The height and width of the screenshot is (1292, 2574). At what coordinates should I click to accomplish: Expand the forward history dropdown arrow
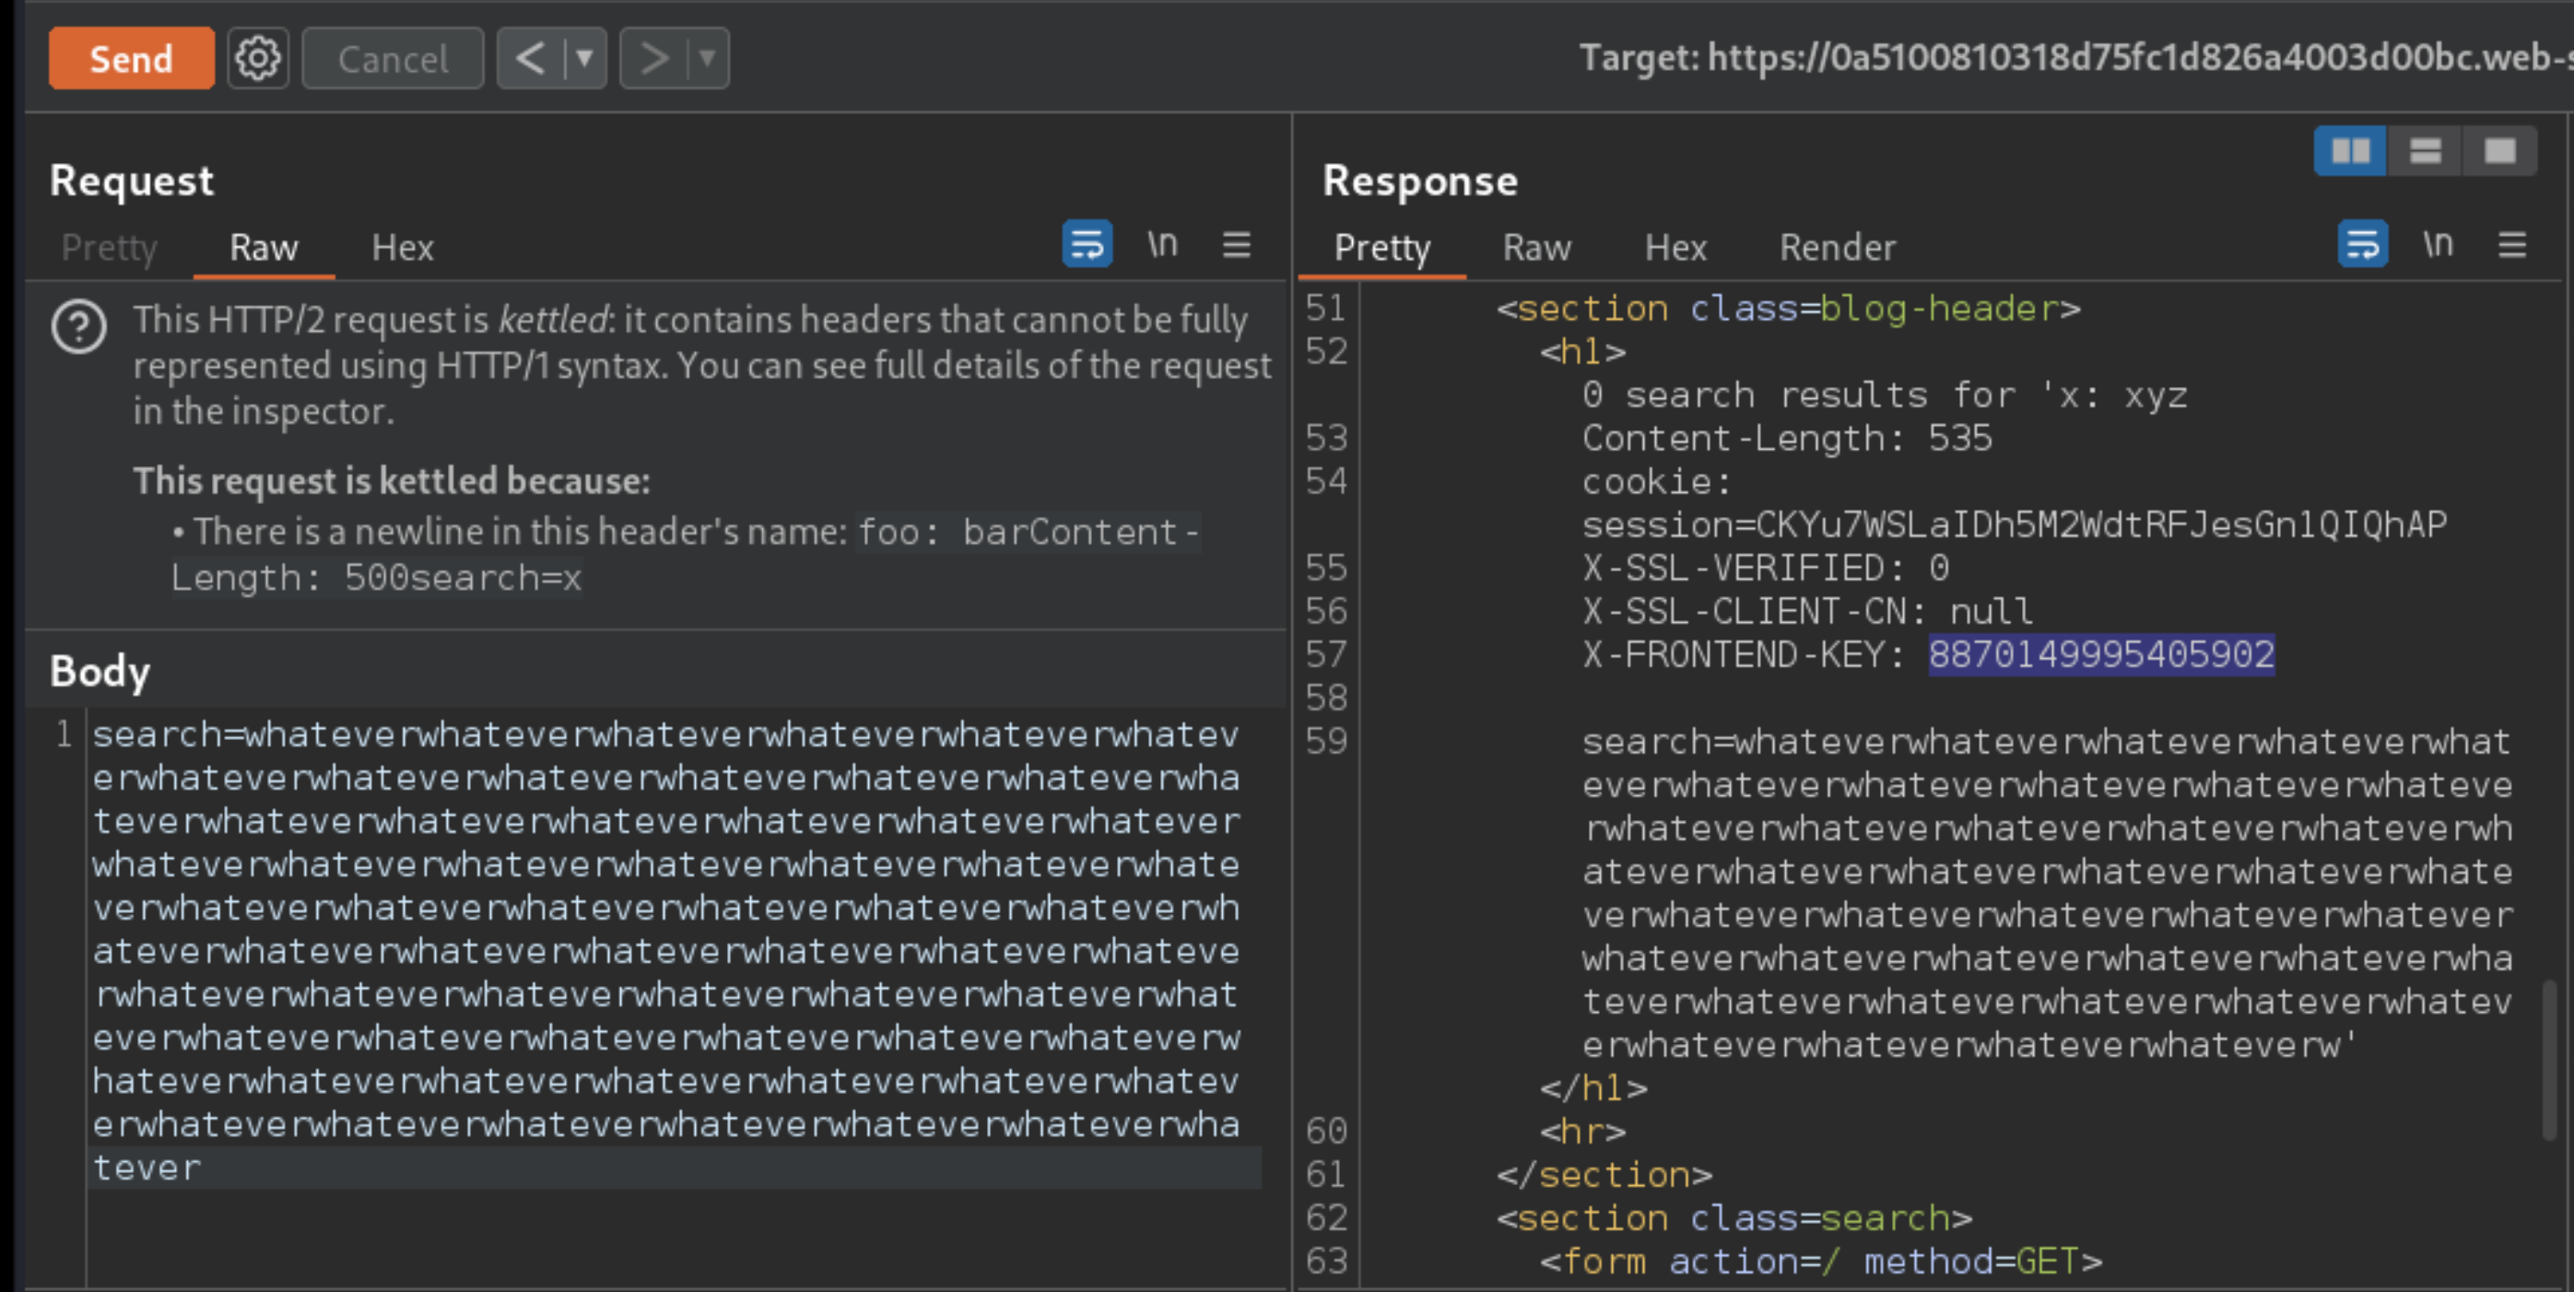[x=708, y=59]
